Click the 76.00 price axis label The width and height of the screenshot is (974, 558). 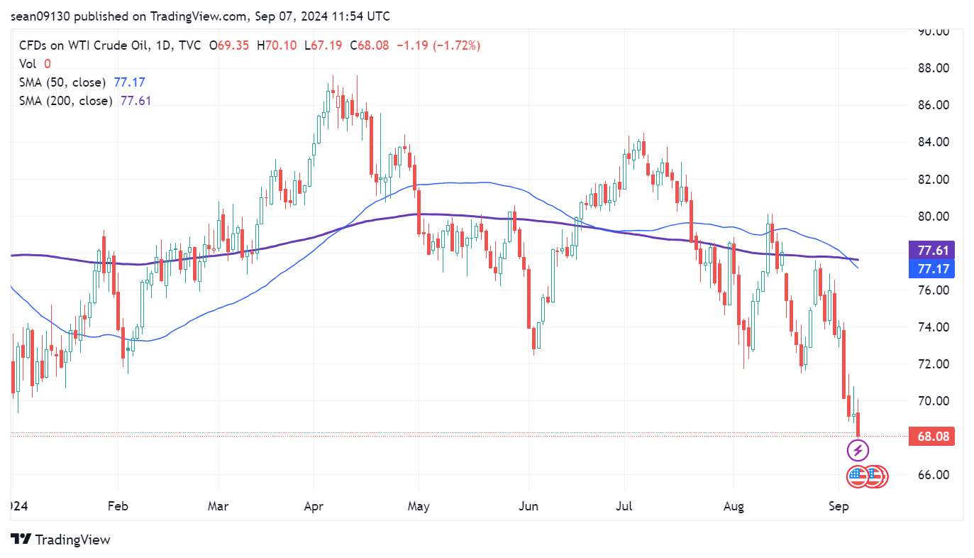point(933,290)
